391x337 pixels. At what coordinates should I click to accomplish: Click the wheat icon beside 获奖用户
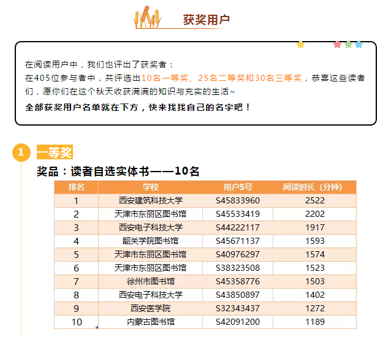[x=149, y=18]
